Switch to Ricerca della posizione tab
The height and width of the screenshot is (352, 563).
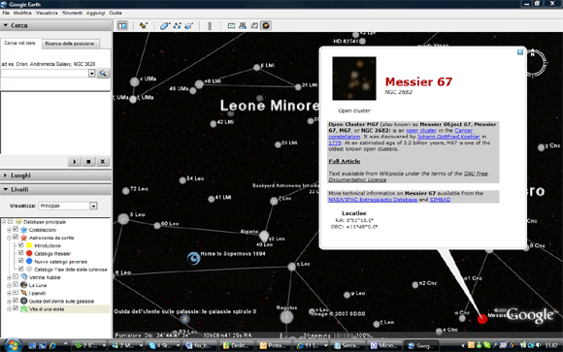coord(70,44)
